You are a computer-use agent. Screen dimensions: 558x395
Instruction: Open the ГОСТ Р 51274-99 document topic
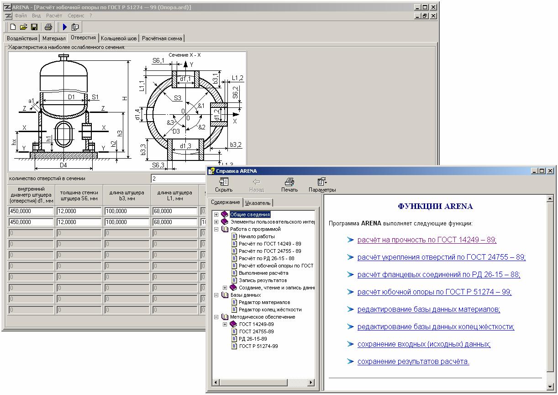(x=258, y=346)
